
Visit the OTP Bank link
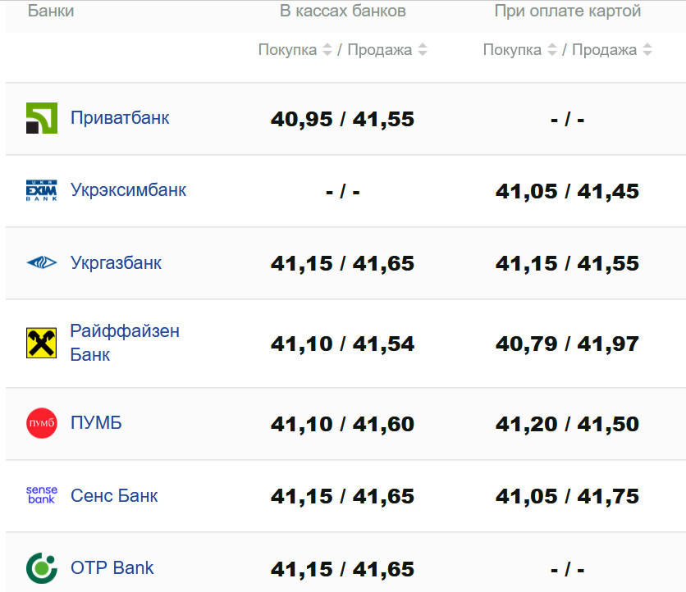[112, 567]
